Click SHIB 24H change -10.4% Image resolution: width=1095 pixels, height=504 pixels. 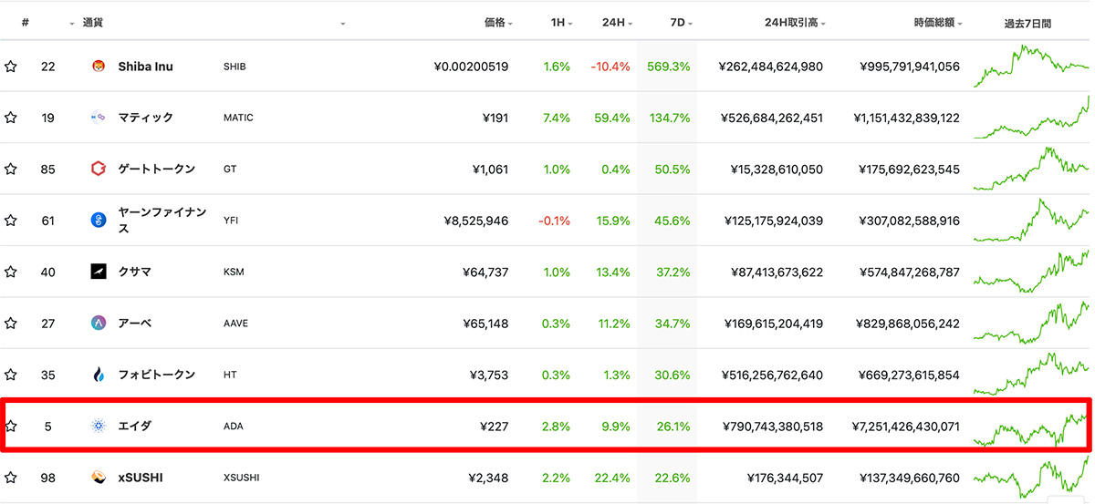coord(610,67)
